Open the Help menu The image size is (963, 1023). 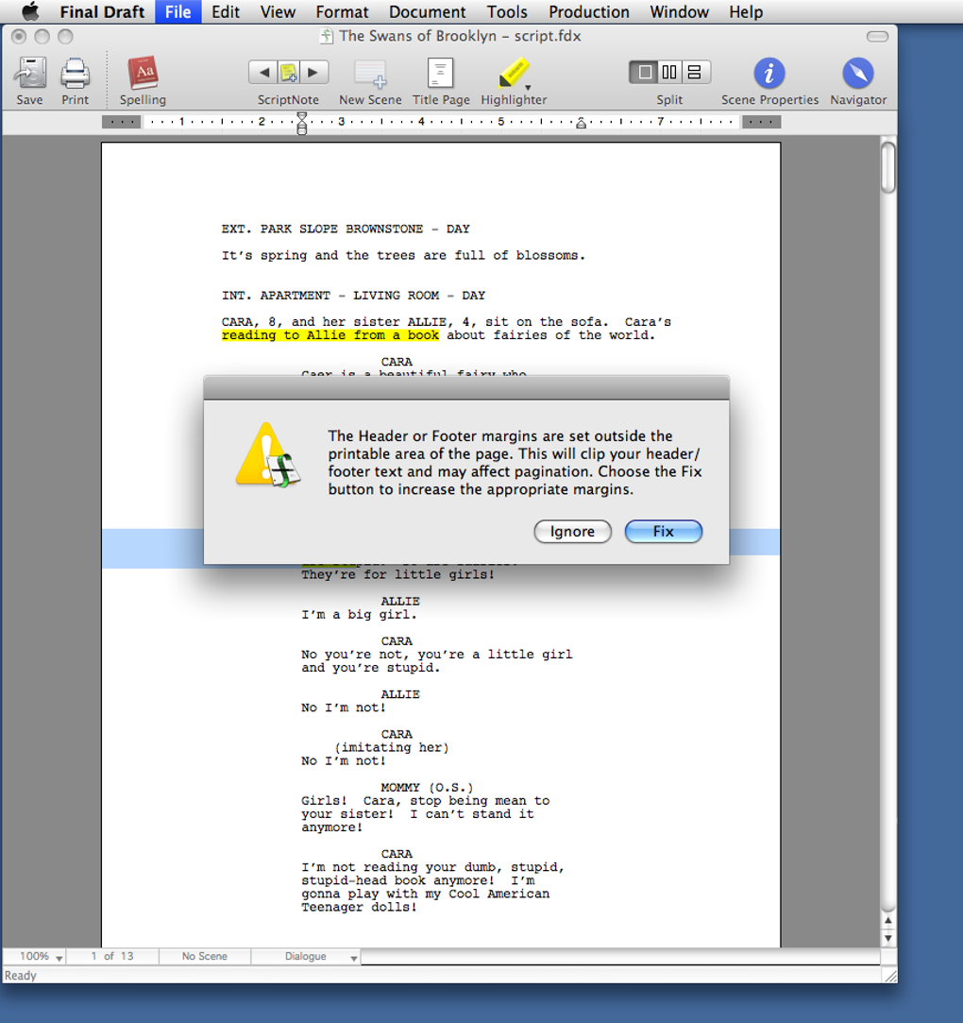[746, 11]
